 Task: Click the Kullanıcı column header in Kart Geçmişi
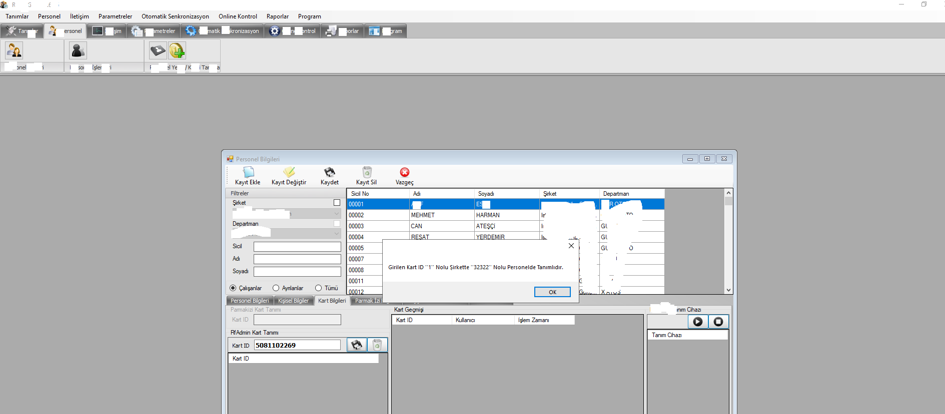click(x=483, y=320)
